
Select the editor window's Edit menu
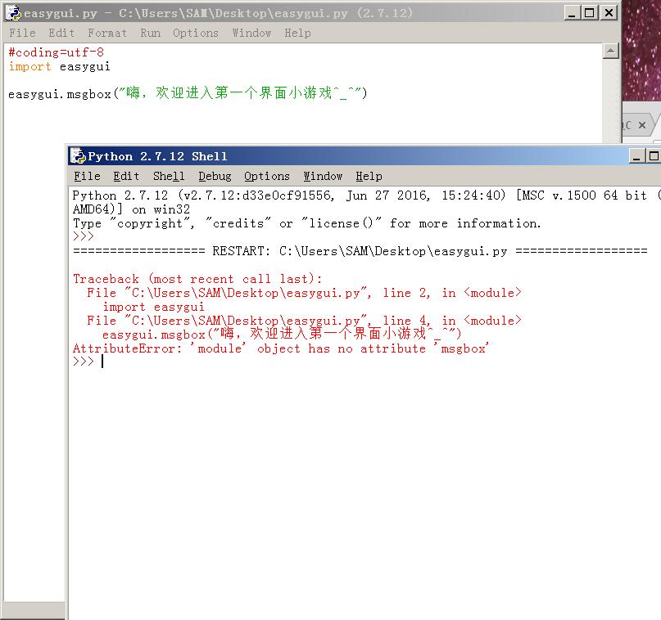61,33
